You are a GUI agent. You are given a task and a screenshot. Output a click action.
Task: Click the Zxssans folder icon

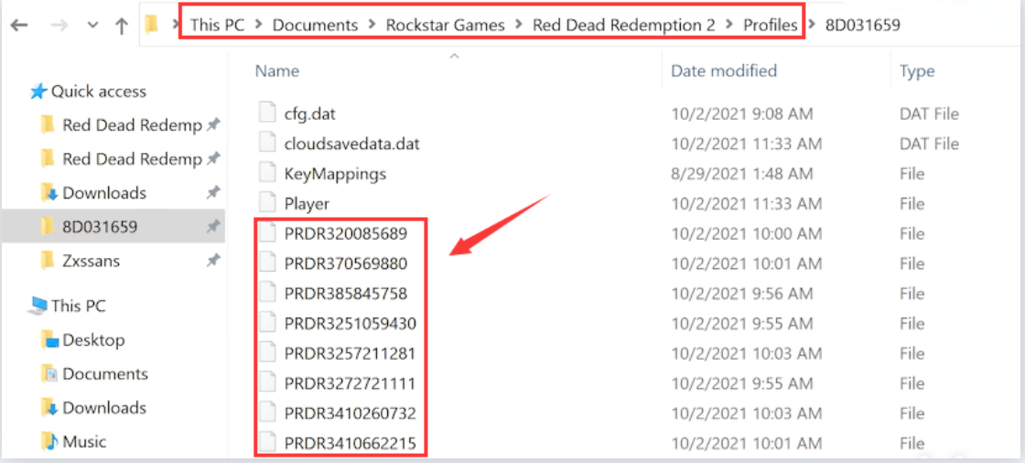(47, 261)
